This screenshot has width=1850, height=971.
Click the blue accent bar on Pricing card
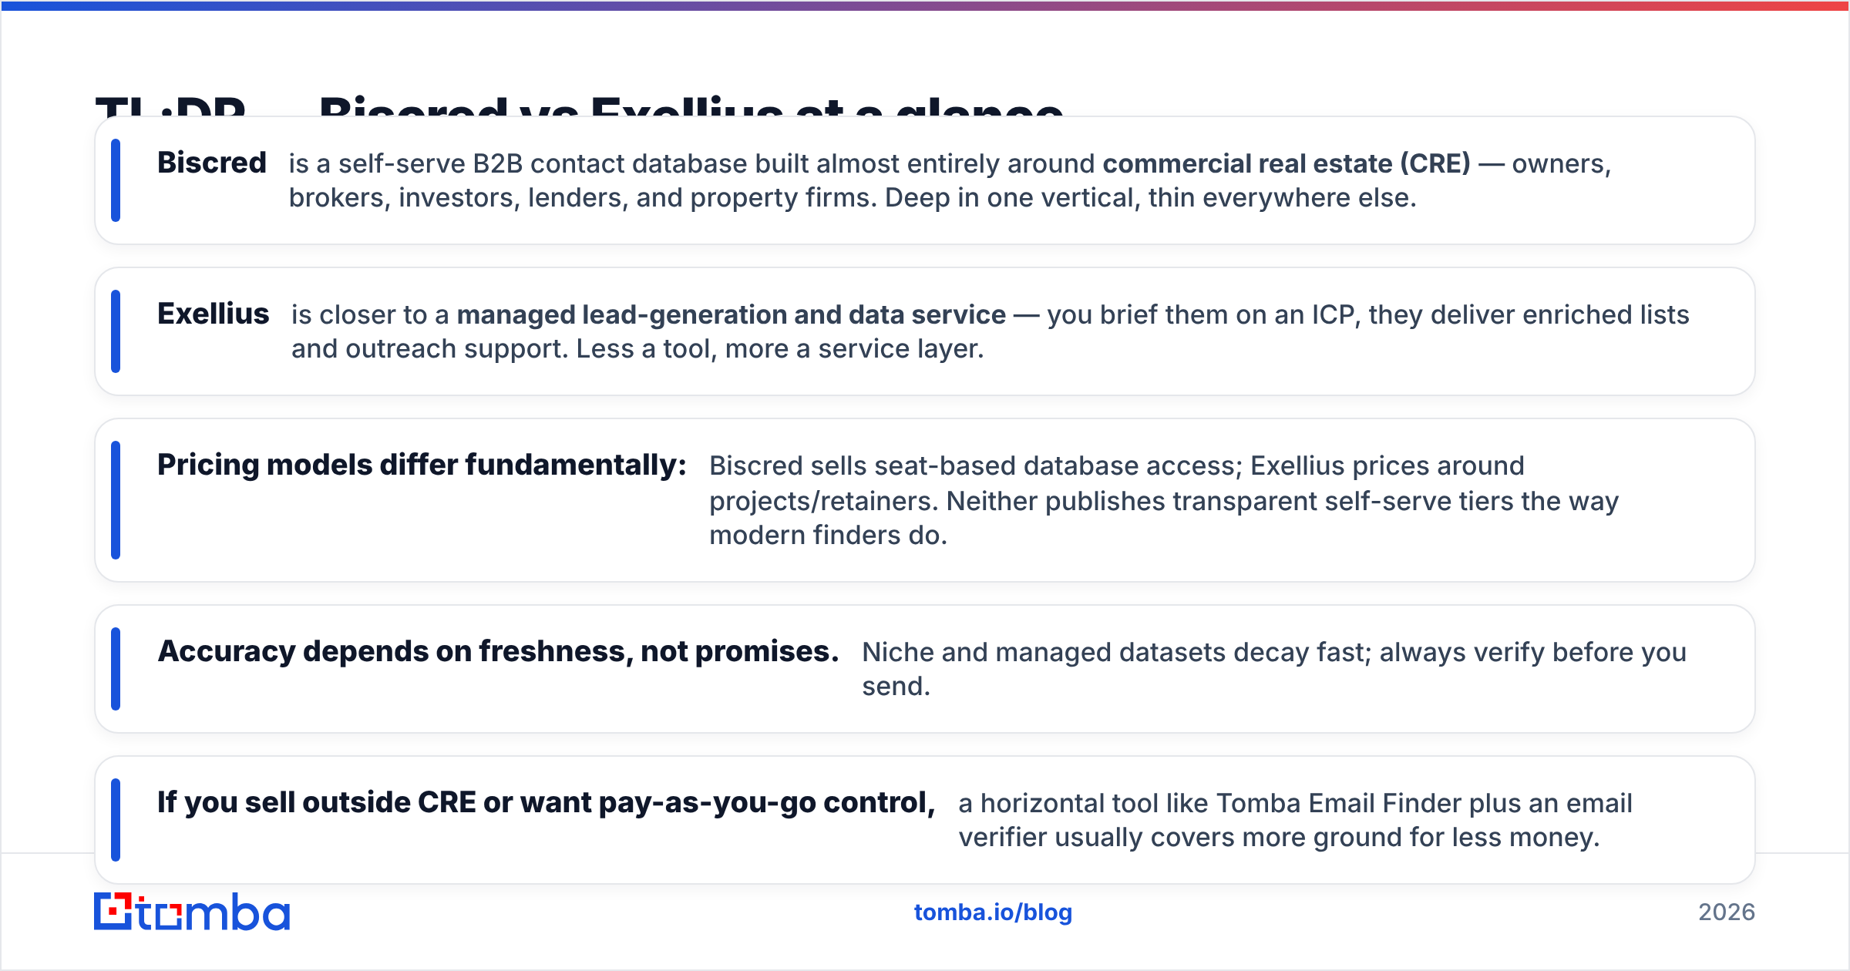click(116, 500)
